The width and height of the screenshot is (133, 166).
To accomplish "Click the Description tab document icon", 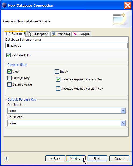I will tap(29, 34).
